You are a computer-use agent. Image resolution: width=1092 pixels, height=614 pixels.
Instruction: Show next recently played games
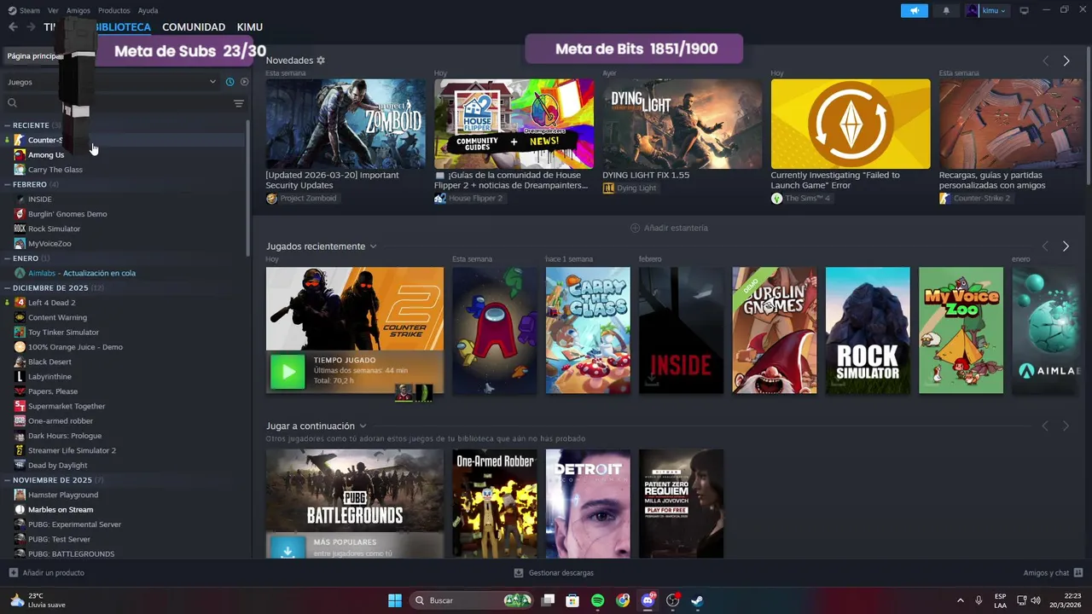click(x=1066, y=246)
